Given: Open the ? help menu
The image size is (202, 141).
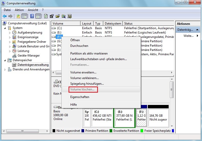Looking at the screenshot, I should pyautogui.click(x=43, y=10).
